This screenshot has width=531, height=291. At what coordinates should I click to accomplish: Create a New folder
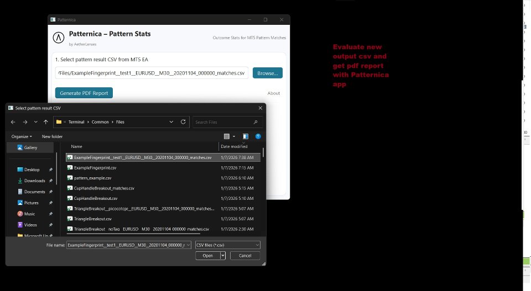pyautogui.click(x=52, y=136)
